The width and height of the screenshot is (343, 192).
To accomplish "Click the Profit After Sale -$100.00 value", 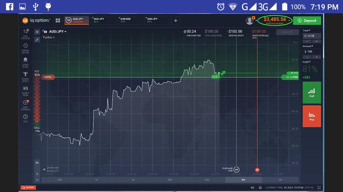I will tap(259, 31).
